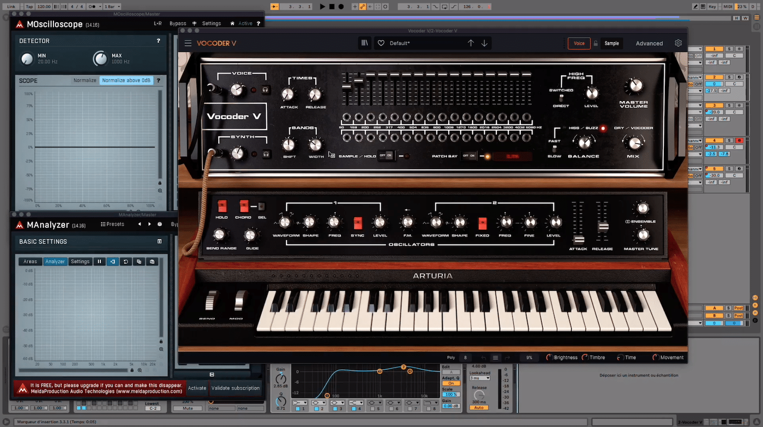Open the Vocoder V hamburger menu
The image size is (763, 427).
(188, 43)
